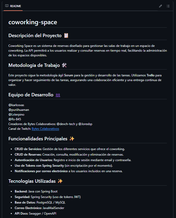
Task: Click the sparkles emoji after Funcionalidades Principales
Action: 72,139
